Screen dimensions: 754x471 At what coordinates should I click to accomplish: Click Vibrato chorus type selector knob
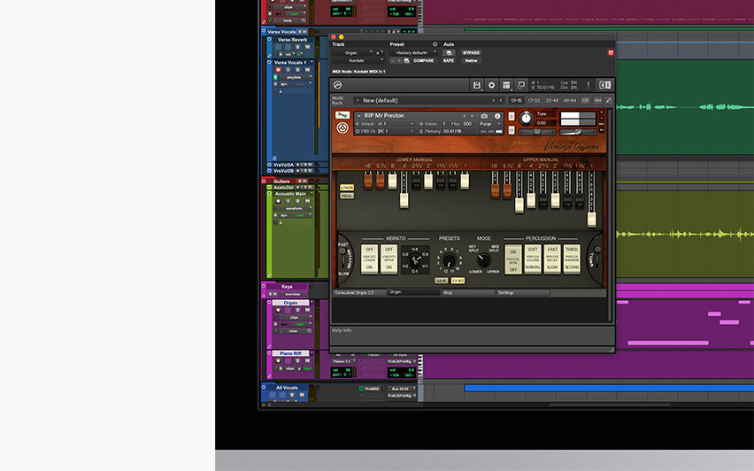[x=415, y=259]
